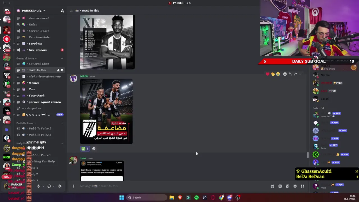
Task: Open Spotify from the taskbar
Action: (x=196, y=198)
